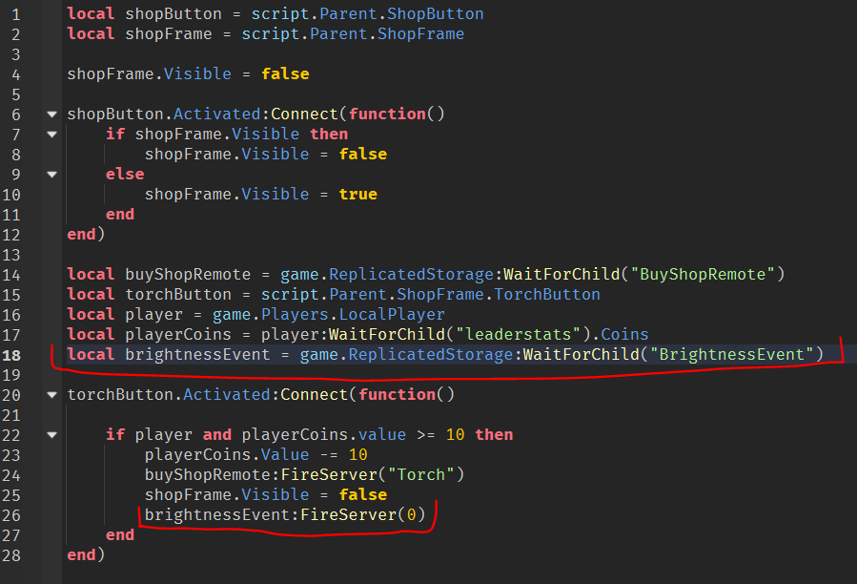Image resolution: width=857 pixels, height=584 pixels.
Task: Click 'brightnessEvent:FireServer' on line 26
Action: (x=271, y=515)
